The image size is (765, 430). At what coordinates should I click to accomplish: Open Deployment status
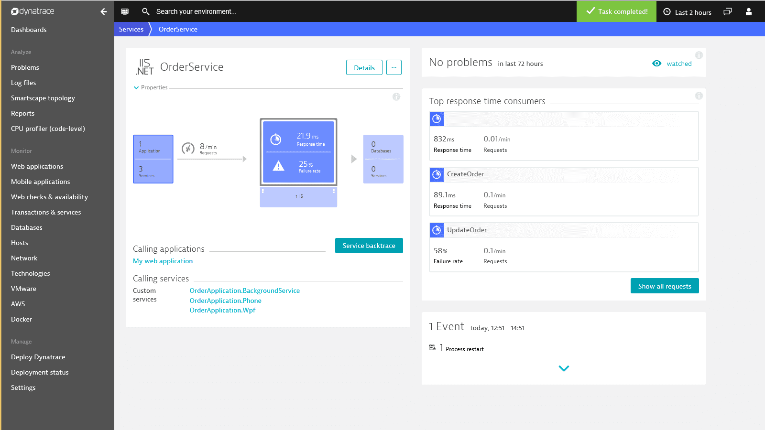coord(40,372)
